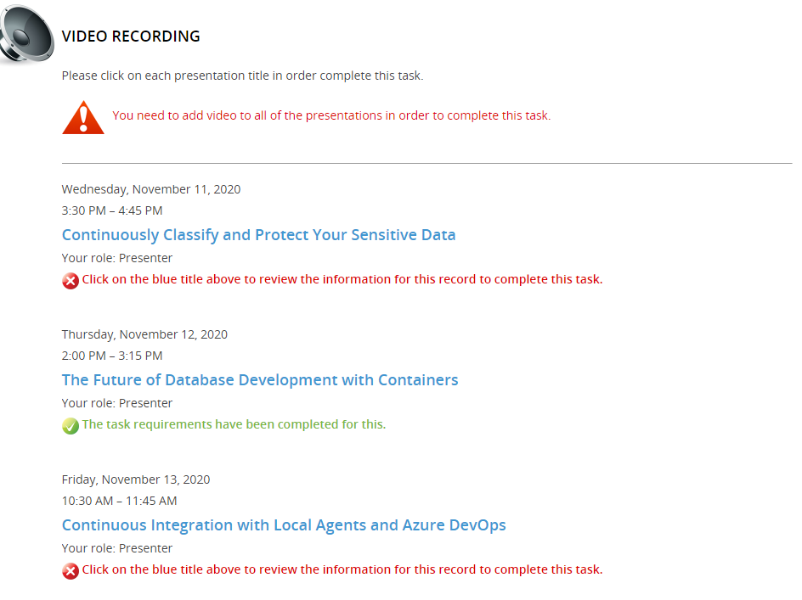802x600 pixels.
Task: Click the 2:00 PM – 3:15 PM time slot
Action: pyautogui.click(x=112, y=356)
